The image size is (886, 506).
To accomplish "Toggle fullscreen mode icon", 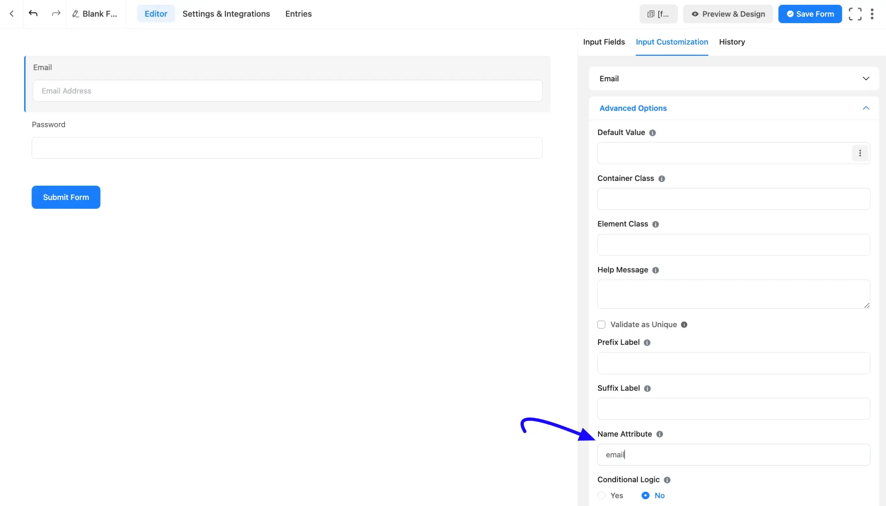I will coord(855,14).
